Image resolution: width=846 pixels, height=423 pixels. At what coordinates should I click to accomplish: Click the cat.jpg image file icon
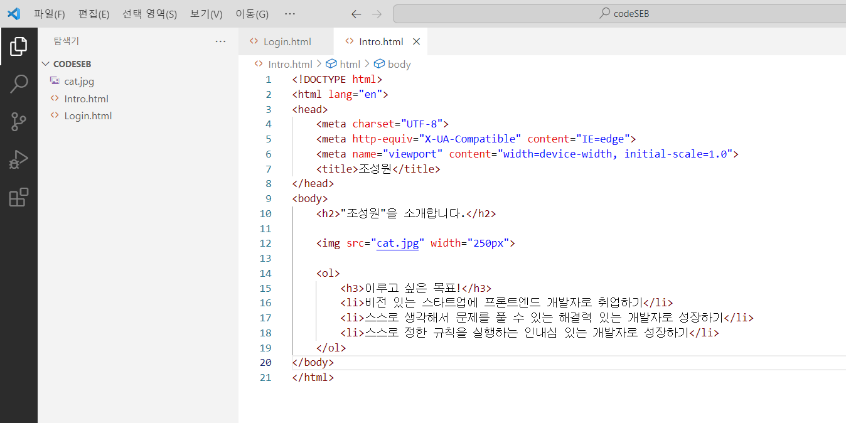click(55, 81)
